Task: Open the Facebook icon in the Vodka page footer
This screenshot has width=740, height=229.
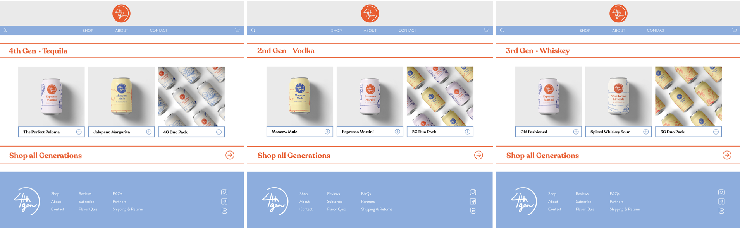Action: pyautogui.click(x=473, y=202)
